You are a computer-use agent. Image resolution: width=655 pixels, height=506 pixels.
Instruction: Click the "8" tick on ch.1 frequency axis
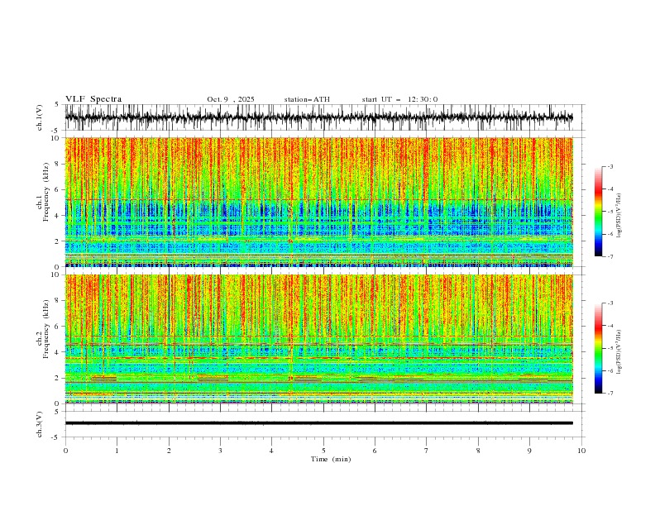coord(59,164)
